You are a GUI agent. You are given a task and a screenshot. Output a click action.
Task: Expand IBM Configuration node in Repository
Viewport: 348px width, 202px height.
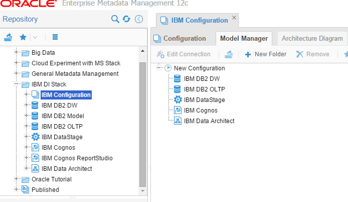tap(26, 94)
